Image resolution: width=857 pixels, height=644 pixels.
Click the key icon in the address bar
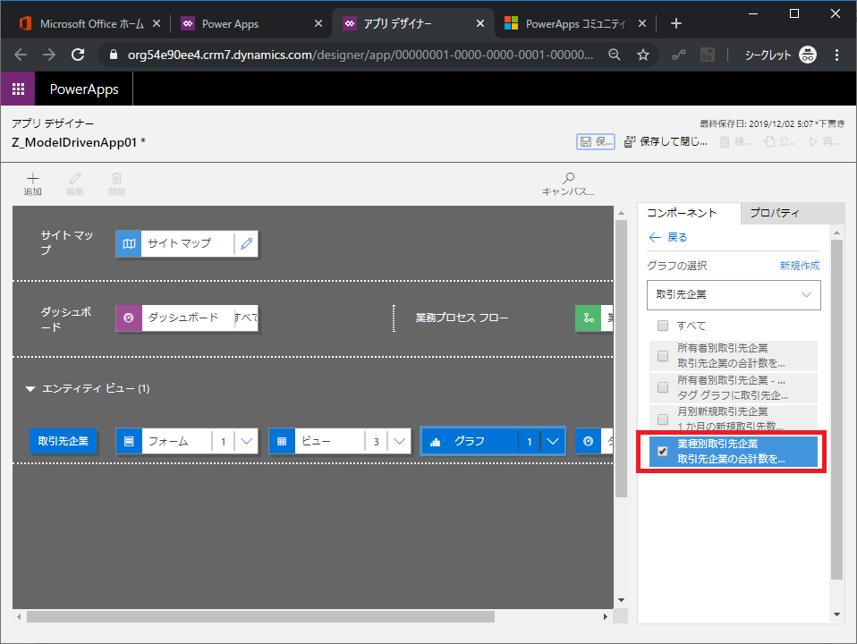tap(679, 55)
